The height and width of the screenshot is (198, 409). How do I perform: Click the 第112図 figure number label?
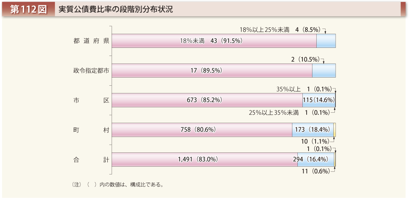[x=29, y=9]
